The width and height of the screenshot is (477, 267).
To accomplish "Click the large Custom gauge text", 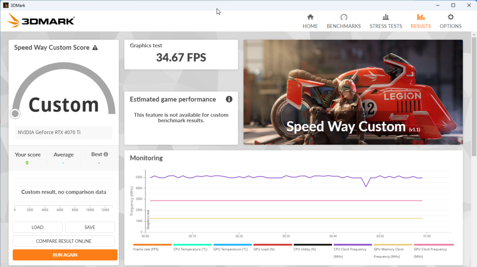I will pos(63,105).
